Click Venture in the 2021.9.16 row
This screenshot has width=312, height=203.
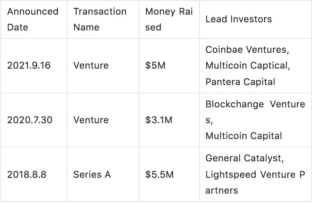(91, 65)
